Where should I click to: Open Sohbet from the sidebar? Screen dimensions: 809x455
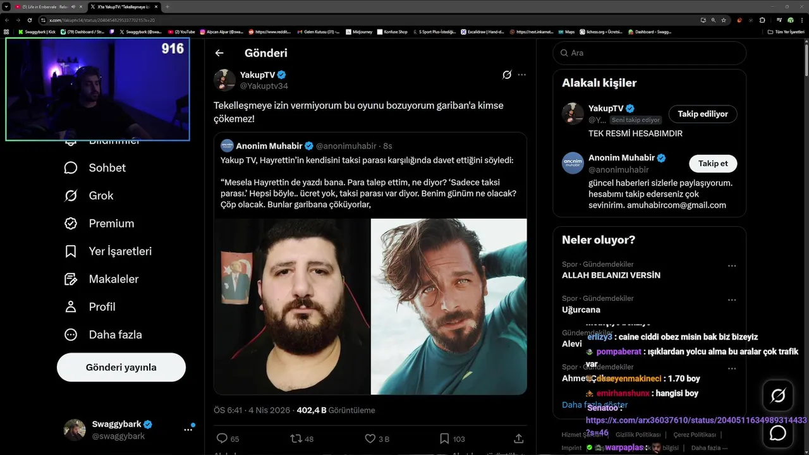point(95,167)
